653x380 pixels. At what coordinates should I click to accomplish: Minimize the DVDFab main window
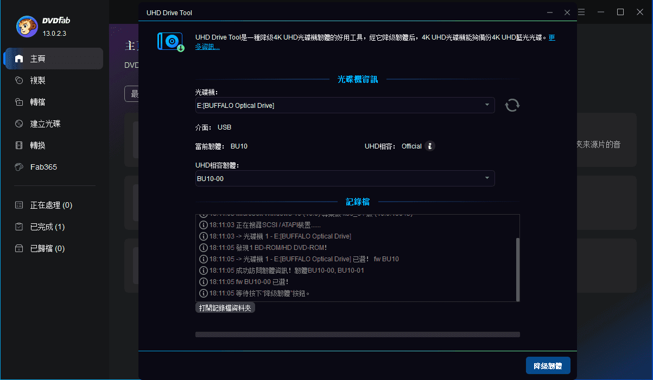[x=601, y=12]
